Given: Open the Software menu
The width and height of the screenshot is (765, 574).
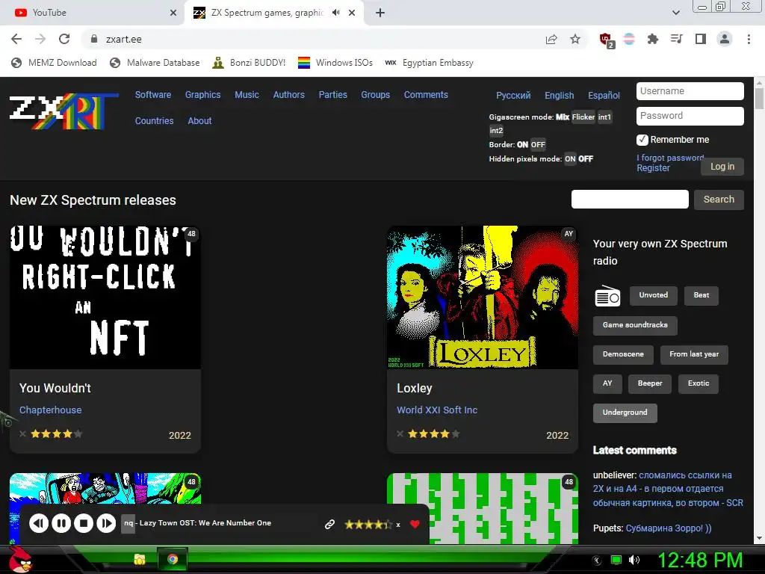Looking at the screenshot, I should click(153, 95).
